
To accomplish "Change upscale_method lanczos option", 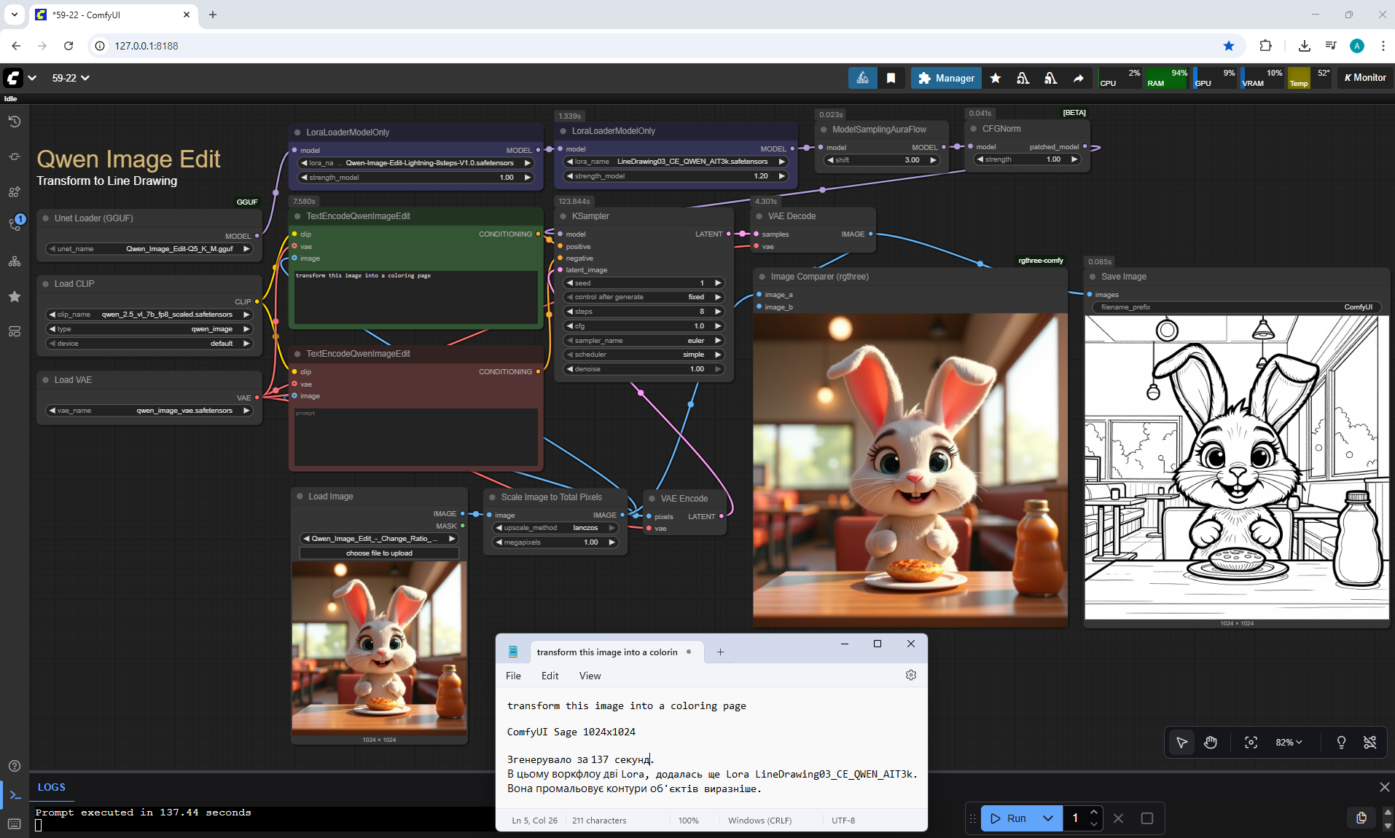I will pos(555,528).
